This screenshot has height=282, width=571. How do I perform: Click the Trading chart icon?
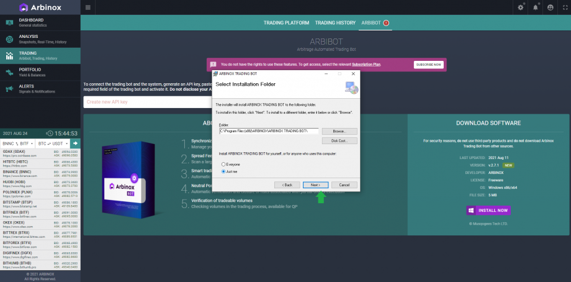point(9,56)
